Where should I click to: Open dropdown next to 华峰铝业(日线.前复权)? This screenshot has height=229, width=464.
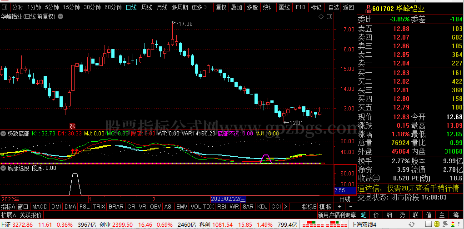pyautogui.click(x=60, y=17)
